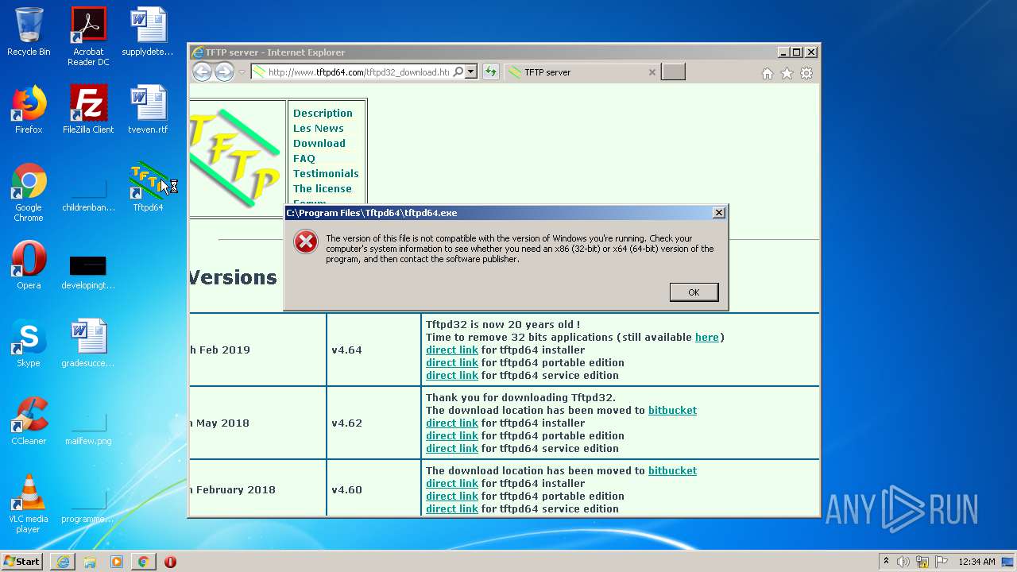Click v4.64 tftpd64 installer direct link
This screenshot has height=572, width=1017.
pyautogui.click(x=452, y=350)
